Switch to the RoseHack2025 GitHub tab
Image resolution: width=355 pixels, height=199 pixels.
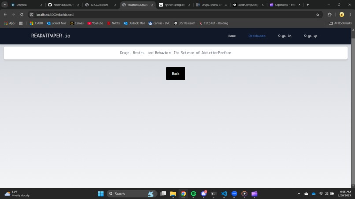pos(63,4)
